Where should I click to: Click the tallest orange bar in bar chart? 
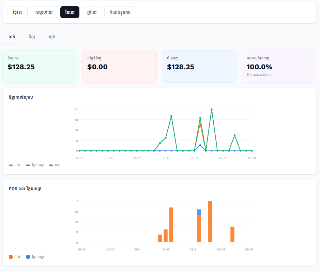(x=210, y=221)
